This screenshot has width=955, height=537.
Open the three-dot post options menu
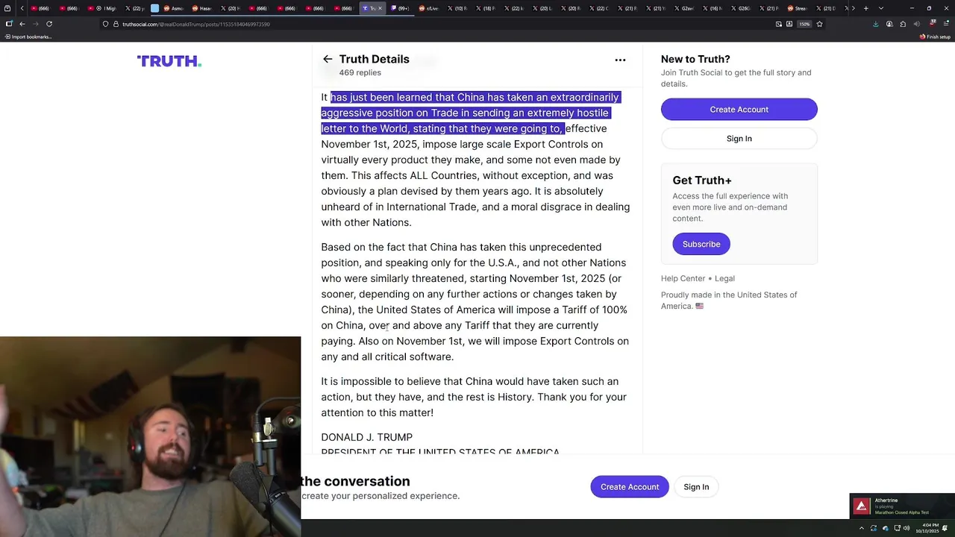(x=620, y=60)
